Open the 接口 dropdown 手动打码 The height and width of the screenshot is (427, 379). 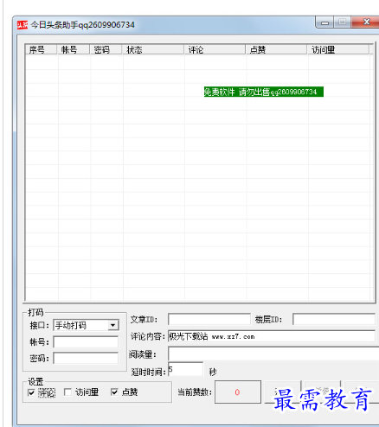pos(86,325)
